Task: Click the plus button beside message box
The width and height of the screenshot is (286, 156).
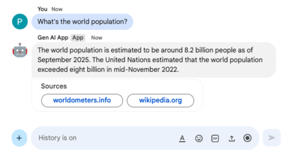Action: point(19,138)
